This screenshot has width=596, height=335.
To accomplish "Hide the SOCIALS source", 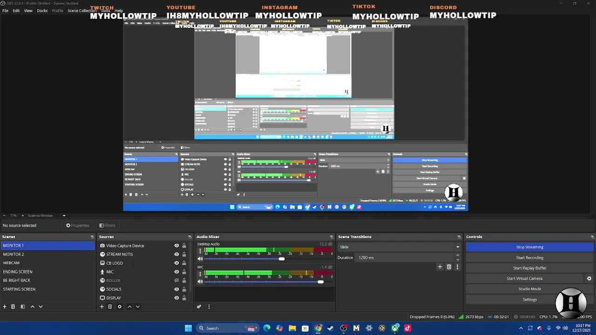I will coord(176,289).
